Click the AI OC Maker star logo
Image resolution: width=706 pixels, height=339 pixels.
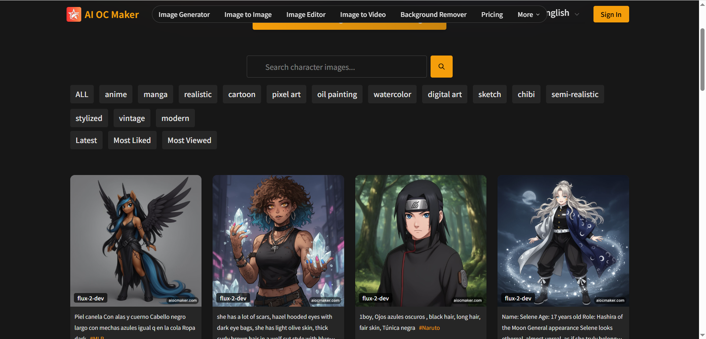coord(74,14)
